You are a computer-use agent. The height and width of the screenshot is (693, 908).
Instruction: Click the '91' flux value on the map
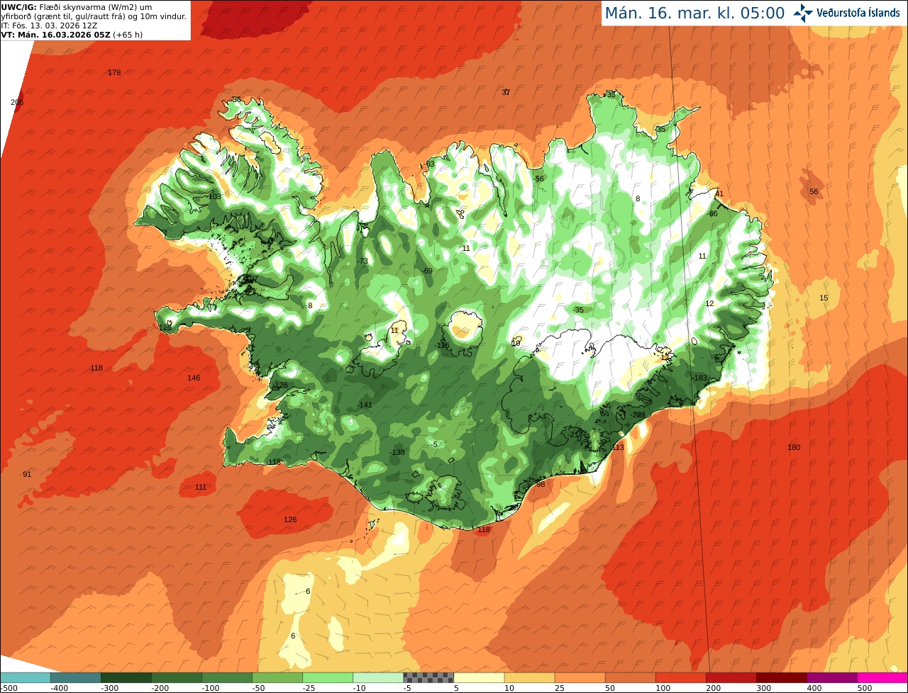(x=27, y=475)
